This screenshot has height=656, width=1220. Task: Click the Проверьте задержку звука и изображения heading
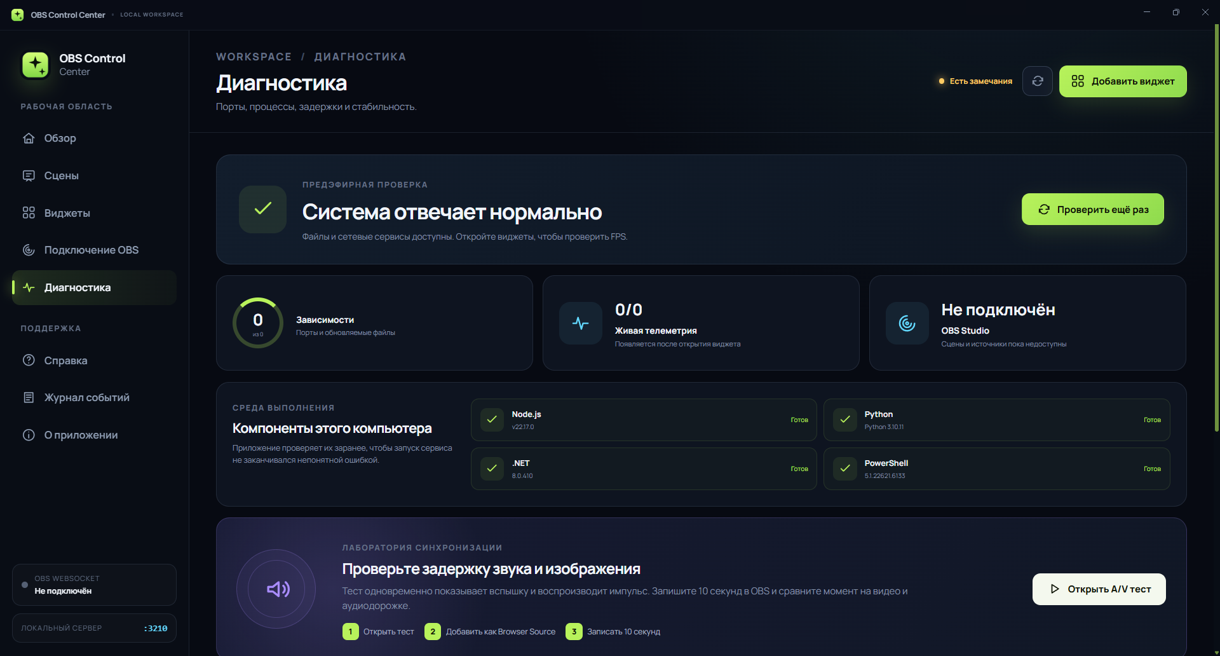coord(491,569)
